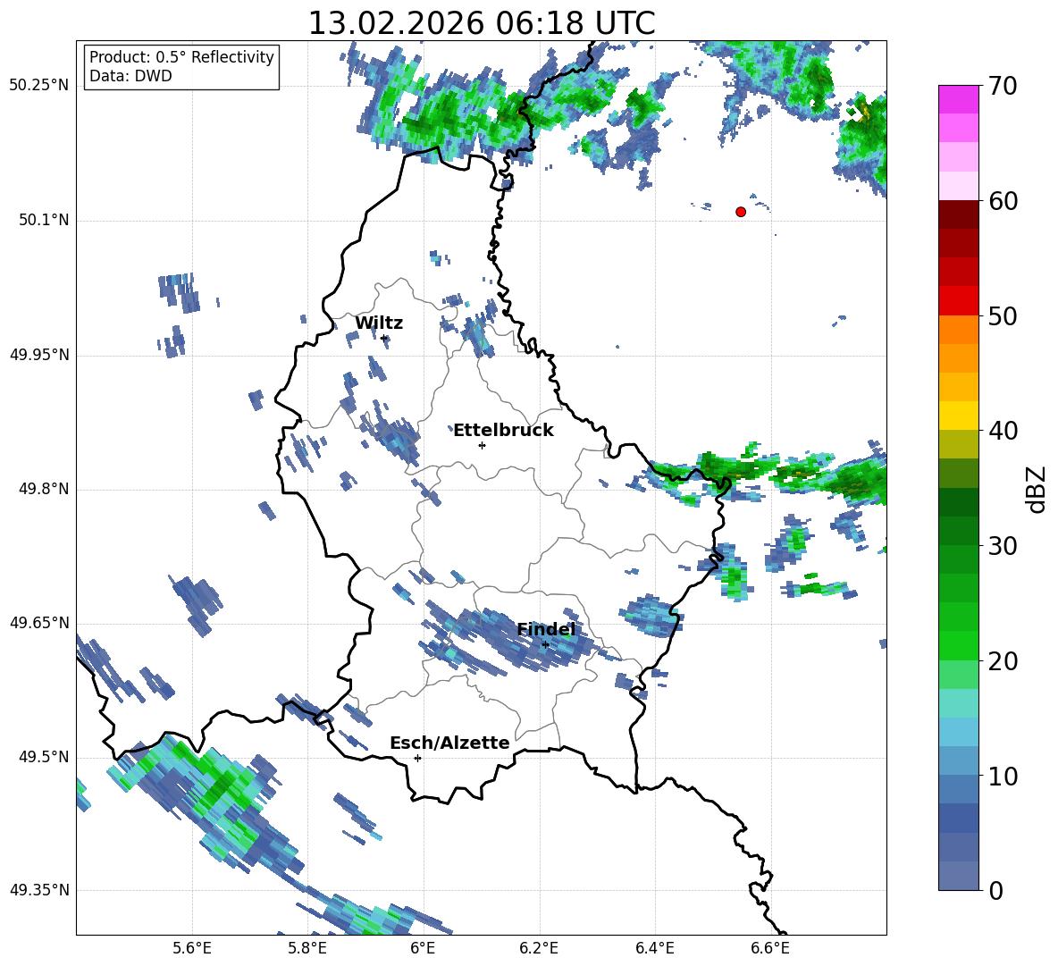The height and width of the screenshot is (966, 1058).
Task: Click the 49.65°N latitude label
Action: pos(40,623)
